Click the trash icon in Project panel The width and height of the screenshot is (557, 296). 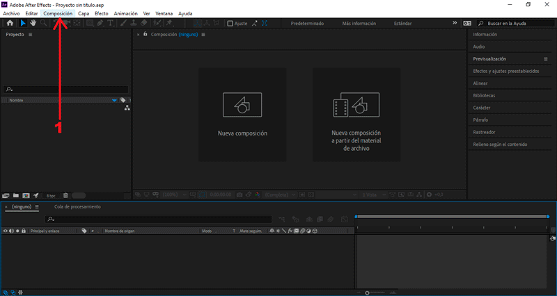tap(65, 196)
